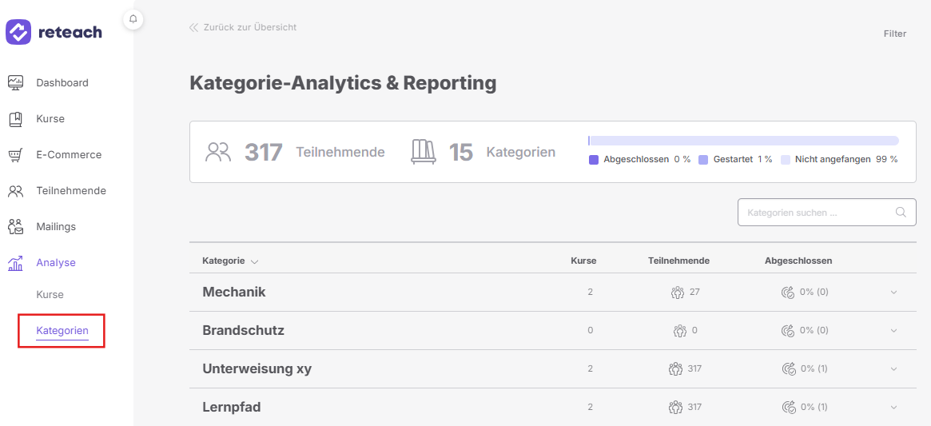Click the Mailings envelope icon
931x426 pixels.
pos(15,226)
